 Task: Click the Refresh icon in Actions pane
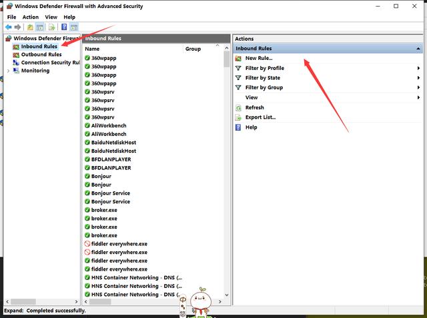[x=238, y=108]
